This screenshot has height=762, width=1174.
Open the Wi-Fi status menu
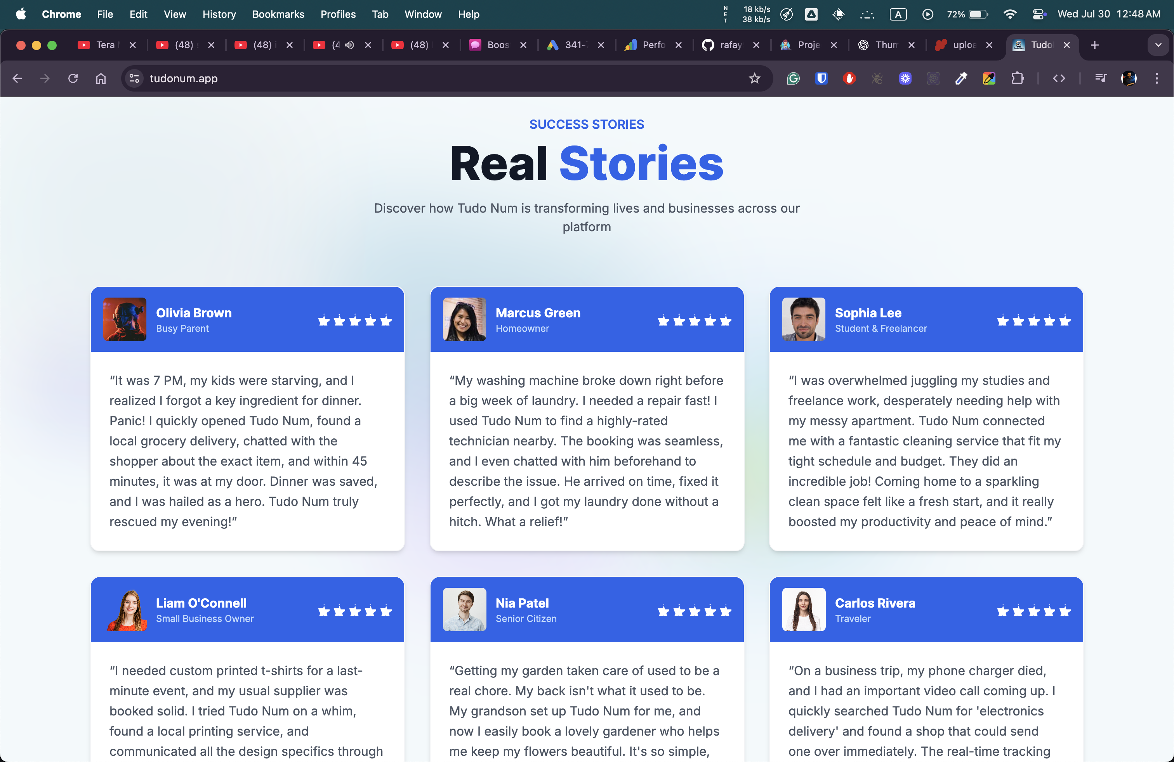(x=1010, y=14)
